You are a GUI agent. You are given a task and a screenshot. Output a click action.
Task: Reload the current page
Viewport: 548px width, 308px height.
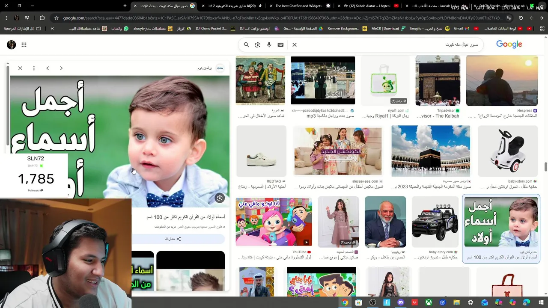click(521, 18)
